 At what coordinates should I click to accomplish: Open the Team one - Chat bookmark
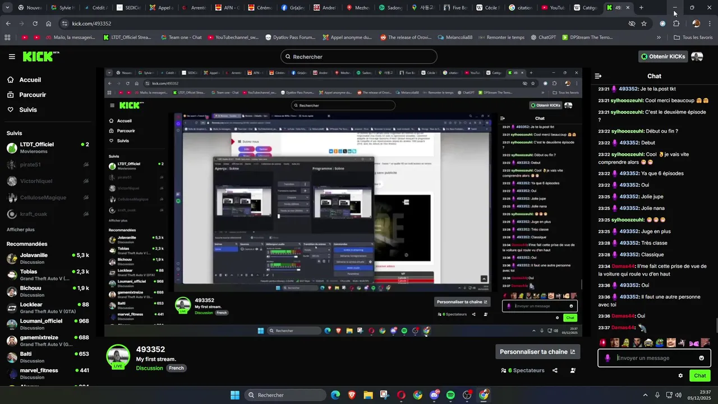pyautogui.click(x=181, y=38)
